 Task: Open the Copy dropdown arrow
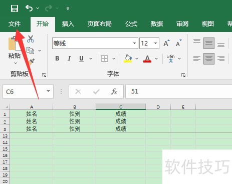pos(40,50)
